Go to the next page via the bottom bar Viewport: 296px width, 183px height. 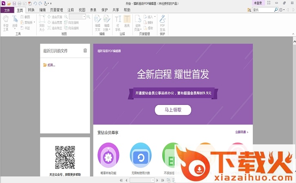157,180
